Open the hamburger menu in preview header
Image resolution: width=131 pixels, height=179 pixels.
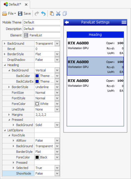coord(124,22)
